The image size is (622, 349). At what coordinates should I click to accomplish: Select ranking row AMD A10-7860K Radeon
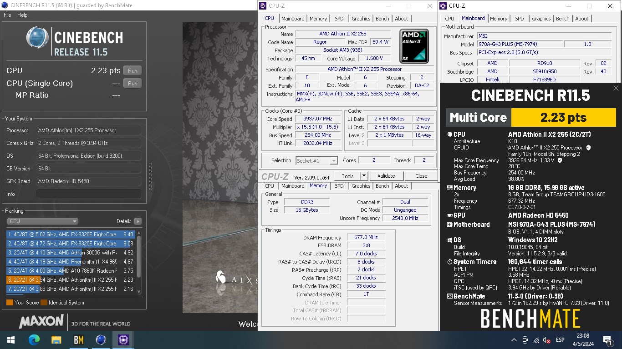[71, 271]
